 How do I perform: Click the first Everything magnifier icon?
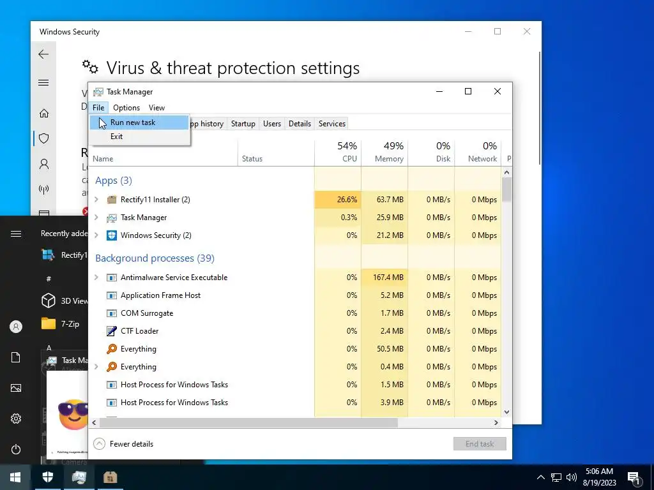coord(111,349)
